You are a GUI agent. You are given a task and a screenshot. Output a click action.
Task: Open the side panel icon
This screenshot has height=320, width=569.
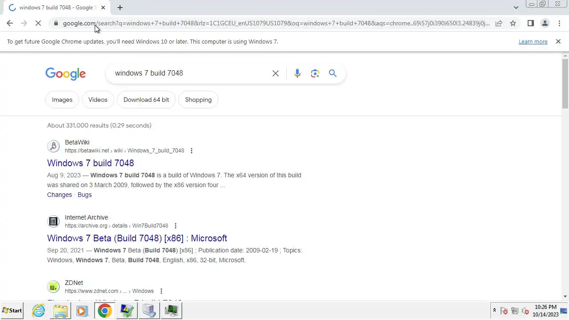click(x=530, y=23)
